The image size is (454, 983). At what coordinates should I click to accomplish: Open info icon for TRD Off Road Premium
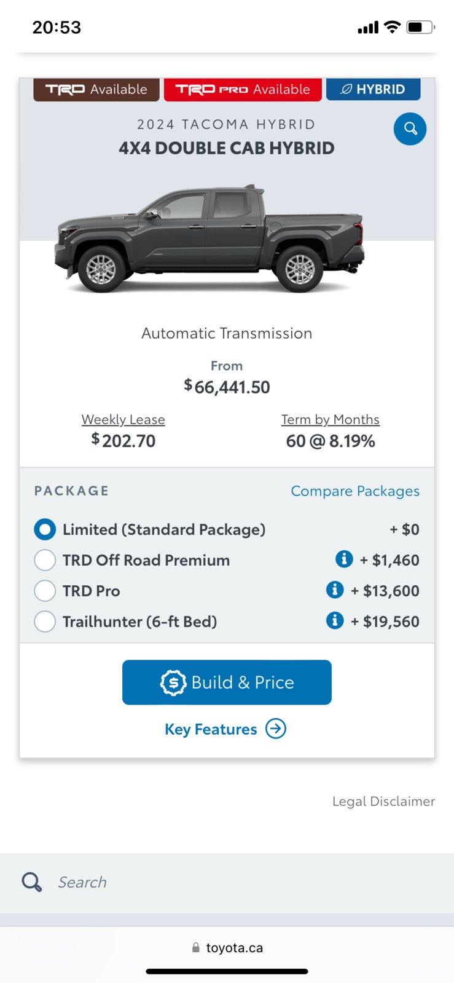click(x=344, y=559)
